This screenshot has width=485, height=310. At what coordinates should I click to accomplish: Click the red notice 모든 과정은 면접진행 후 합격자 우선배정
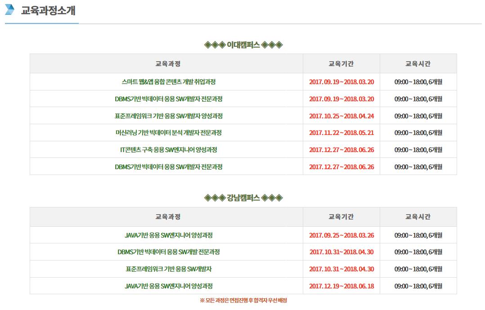(243, 301)
